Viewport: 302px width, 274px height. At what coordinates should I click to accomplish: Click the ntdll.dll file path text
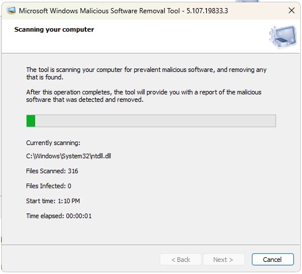[69, 156]
